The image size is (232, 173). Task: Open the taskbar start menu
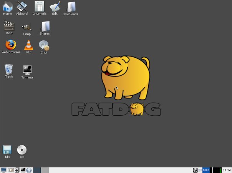(3, 170)
